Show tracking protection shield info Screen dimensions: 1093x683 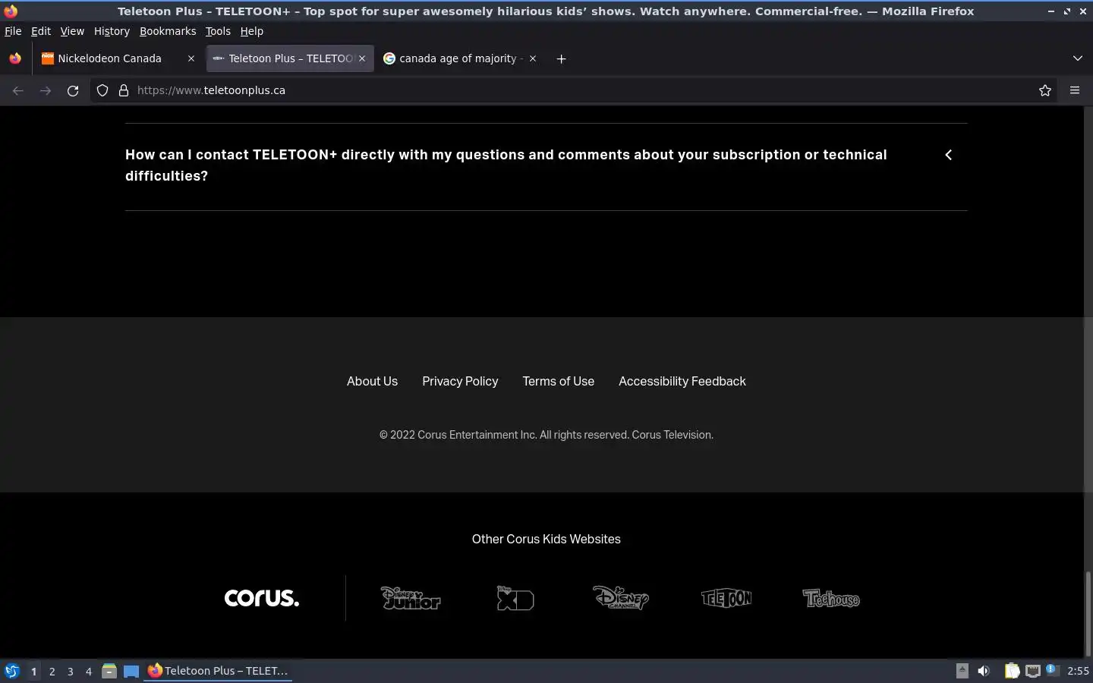102,90
